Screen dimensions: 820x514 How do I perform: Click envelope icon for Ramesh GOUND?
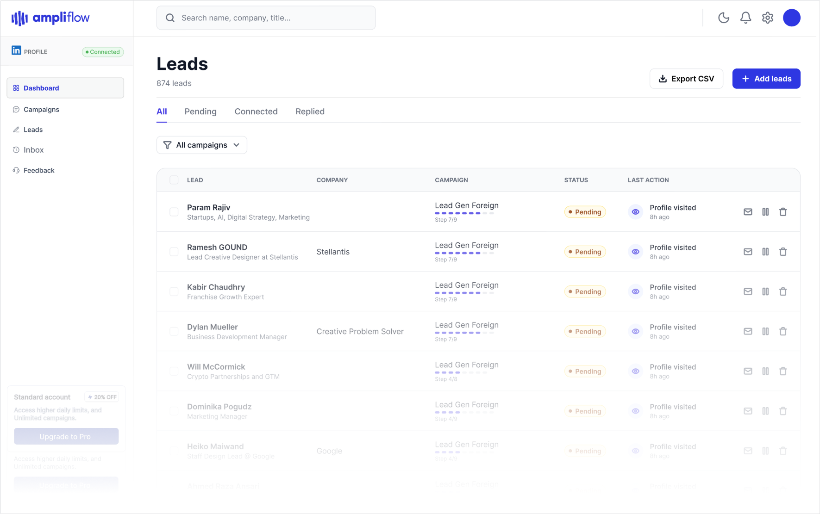(748, 252)
